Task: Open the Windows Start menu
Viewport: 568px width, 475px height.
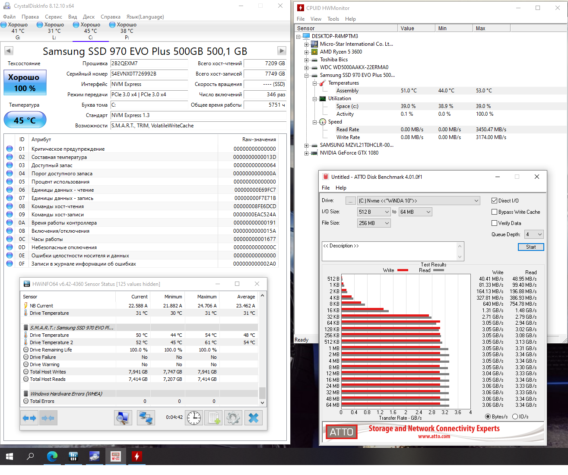Action: (10, 456)
